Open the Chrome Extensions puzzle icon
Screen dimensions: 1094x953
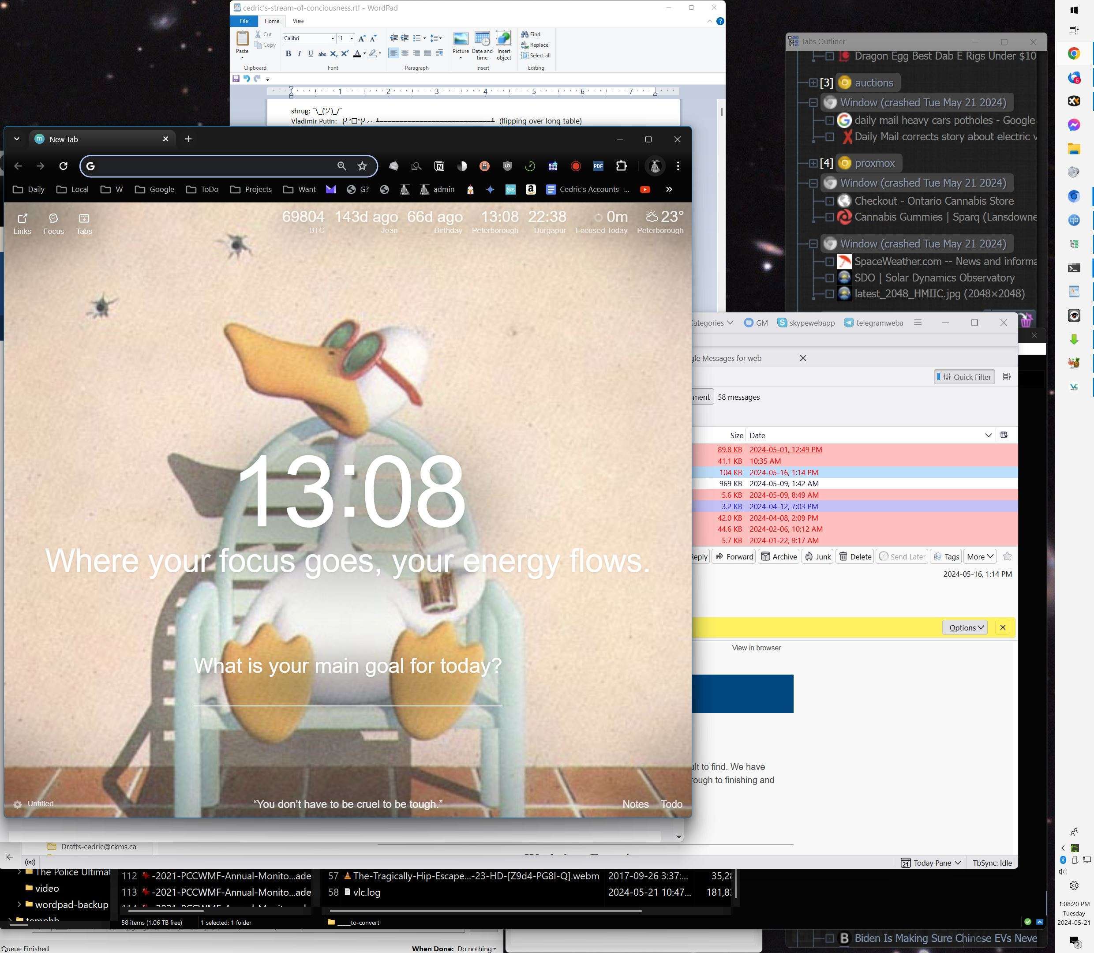click(x=621, y=166)
